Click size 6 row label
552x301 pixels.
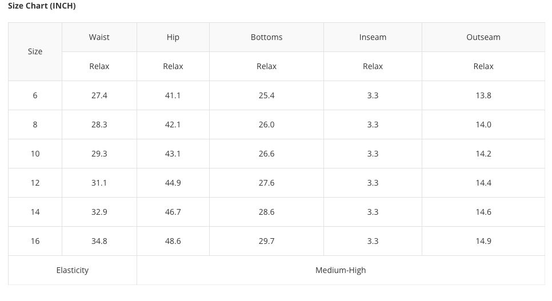[35, 95]
